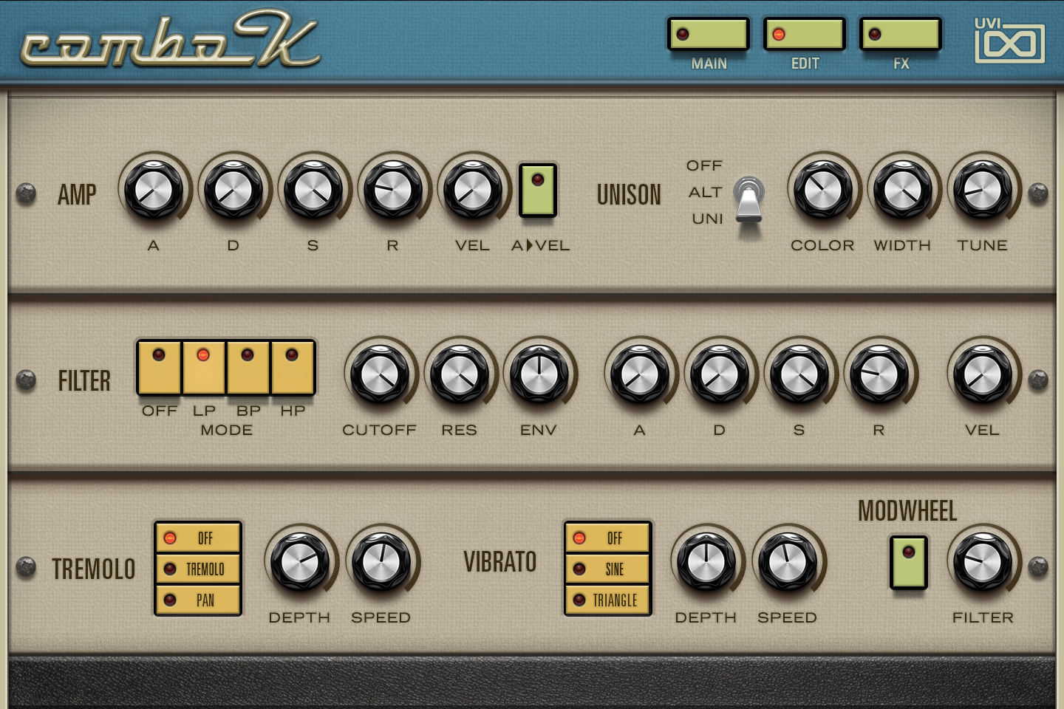The width and height of the screenshot is (1064, 709).
Task: Adjust the AMP sustain (S) knob
Action: [313, 191]
